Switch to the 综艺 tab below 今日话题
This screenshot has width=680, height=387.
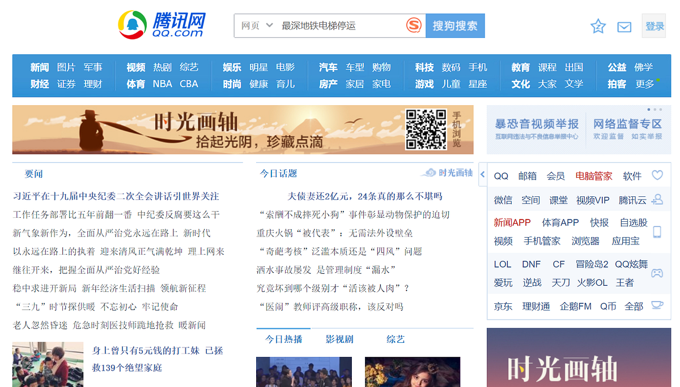point(396,339)
